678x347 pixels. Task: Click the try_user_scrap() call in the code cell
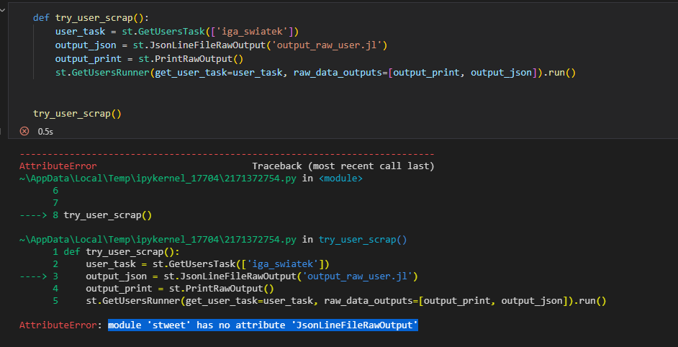click(78, 114)
